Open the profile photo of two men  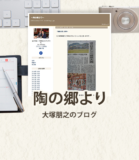[41, 33]
